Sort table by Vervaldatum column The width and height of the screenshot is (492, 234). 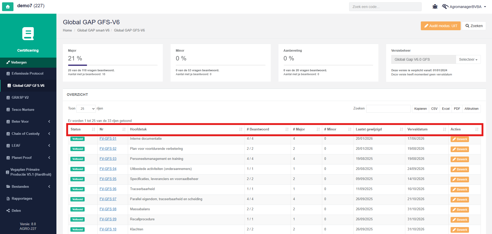coord(427,129)
